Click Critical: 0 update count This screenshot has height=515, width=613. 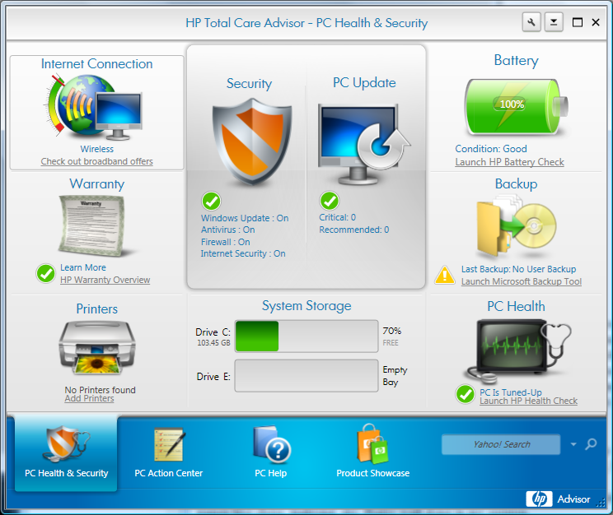(337, 217)
